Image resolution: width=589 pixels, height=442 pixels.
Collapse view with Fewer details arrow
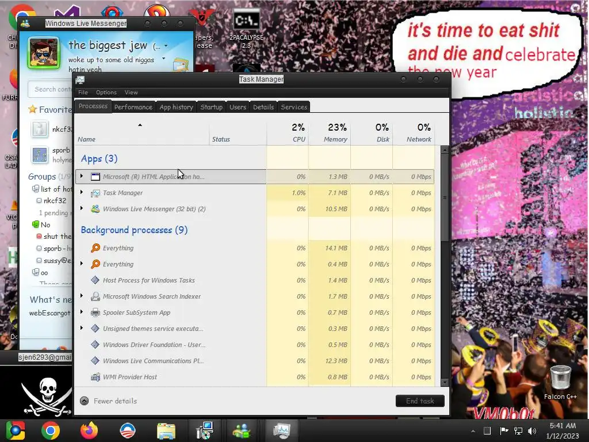(85, 401)
